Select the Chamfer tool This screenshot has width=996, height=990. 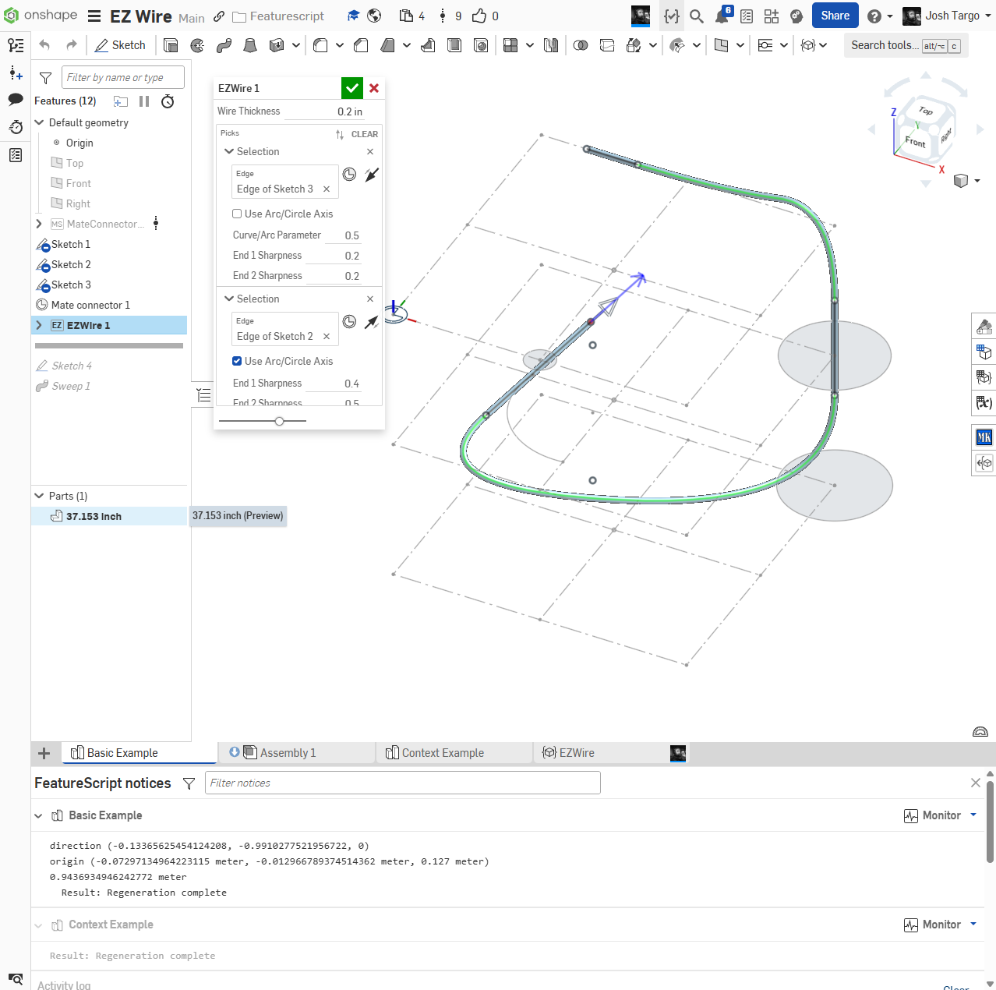pyautogui.click(x=361, y=45)
